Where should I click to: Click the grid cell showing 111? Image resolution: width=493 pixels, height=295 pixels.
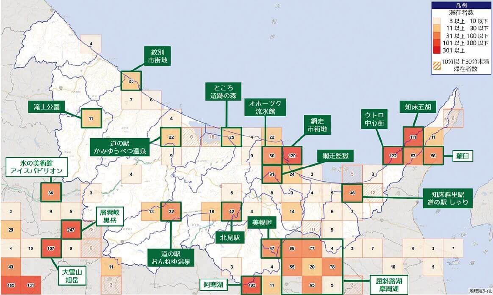[x=413, y=137]
